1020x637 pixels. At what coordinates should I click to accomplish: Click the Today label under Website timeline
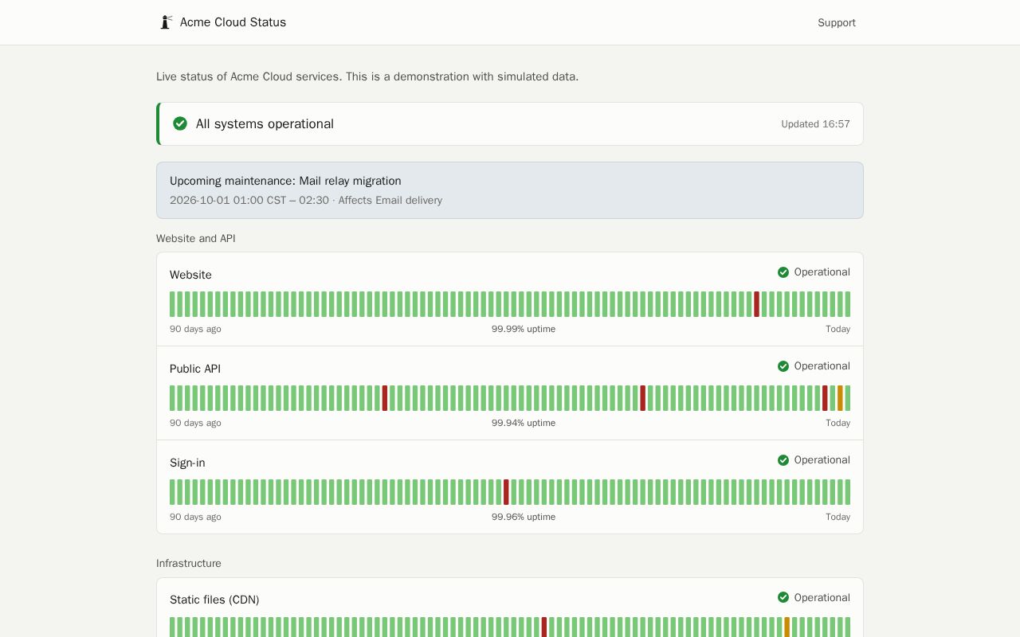point(838,329)
